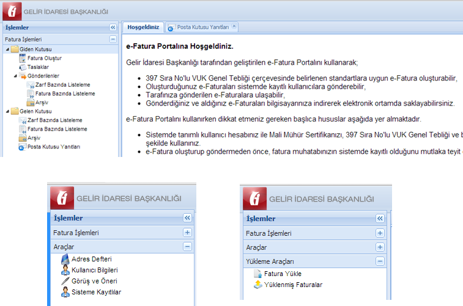
Task: Collapse the Gönderilenler tree node arrow
Action: (15, 76)
